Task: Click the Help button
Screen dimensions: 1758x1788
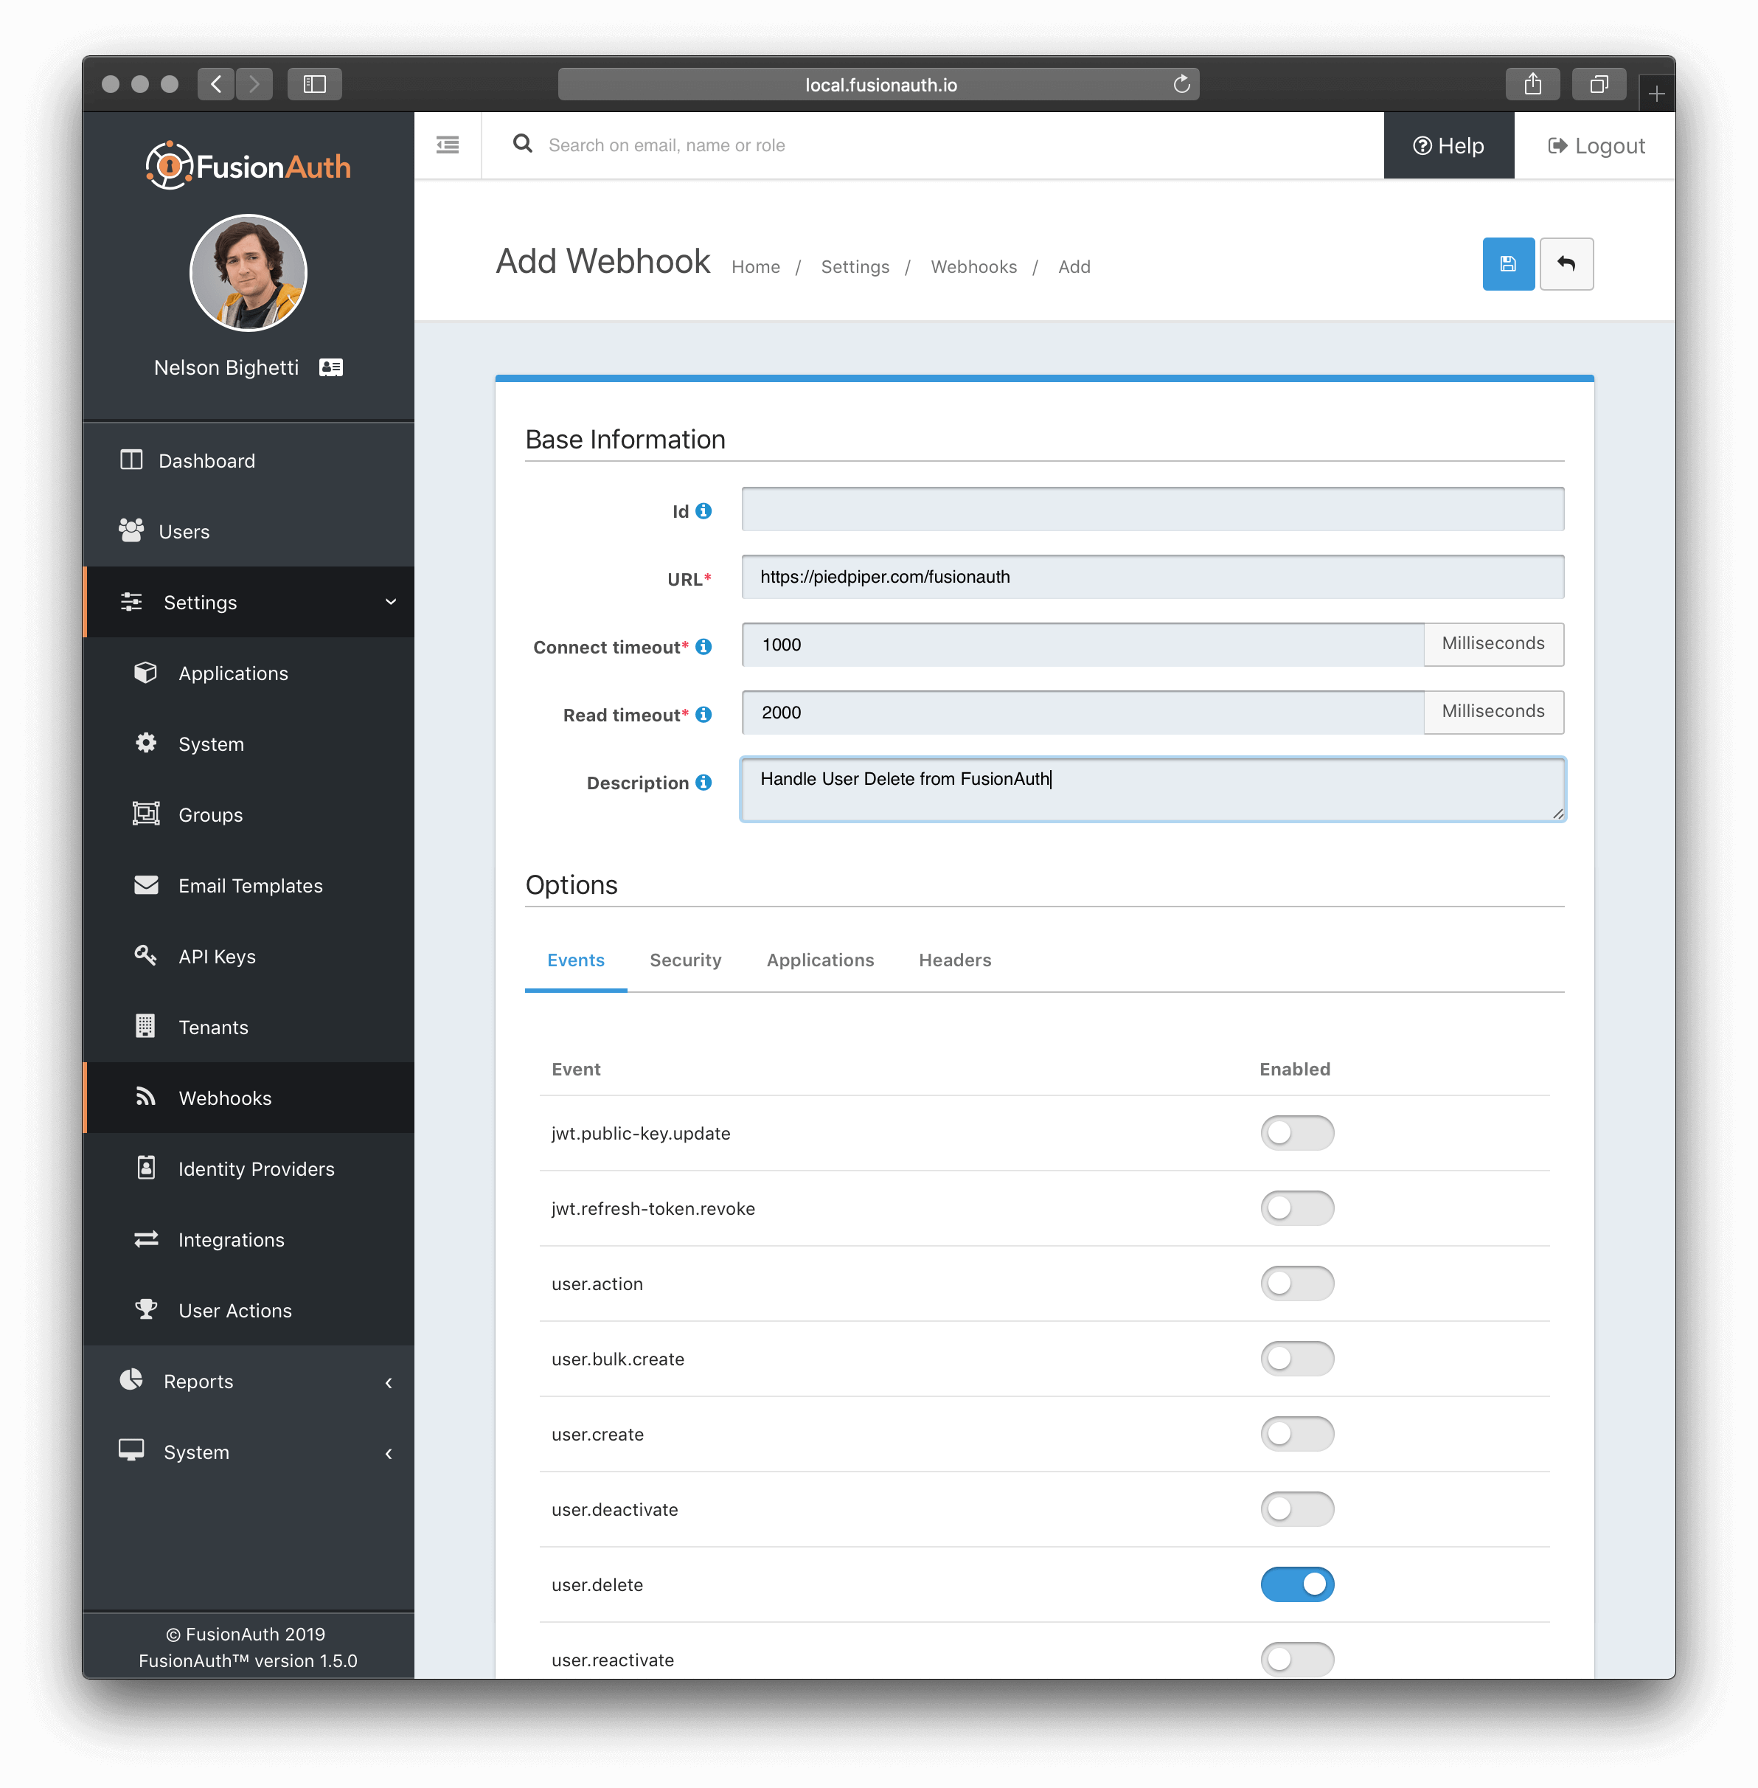Action: (x=1449, y=146)
